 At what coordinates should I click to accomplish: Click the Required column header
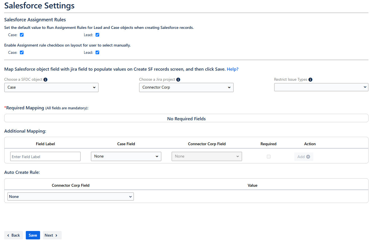click(268, 144)
